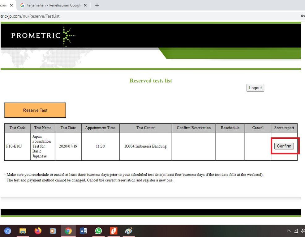Click the orange Reserve Test button

point(35,110)
